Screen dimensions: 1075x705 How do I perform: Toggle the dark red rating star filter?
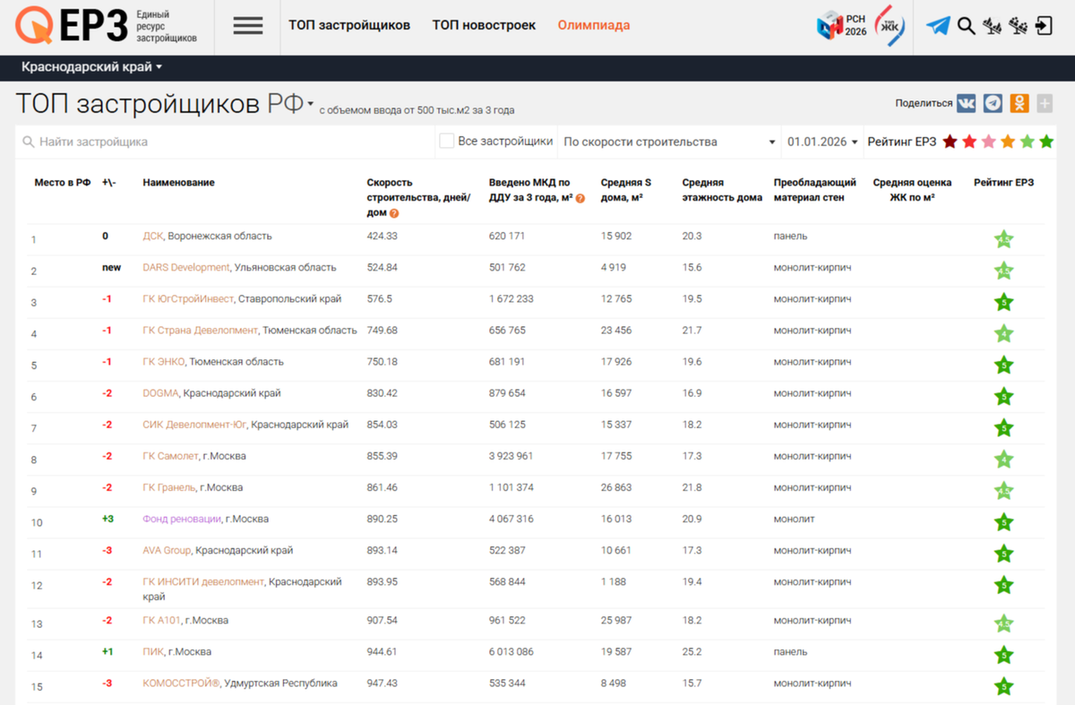click(950, 142)
